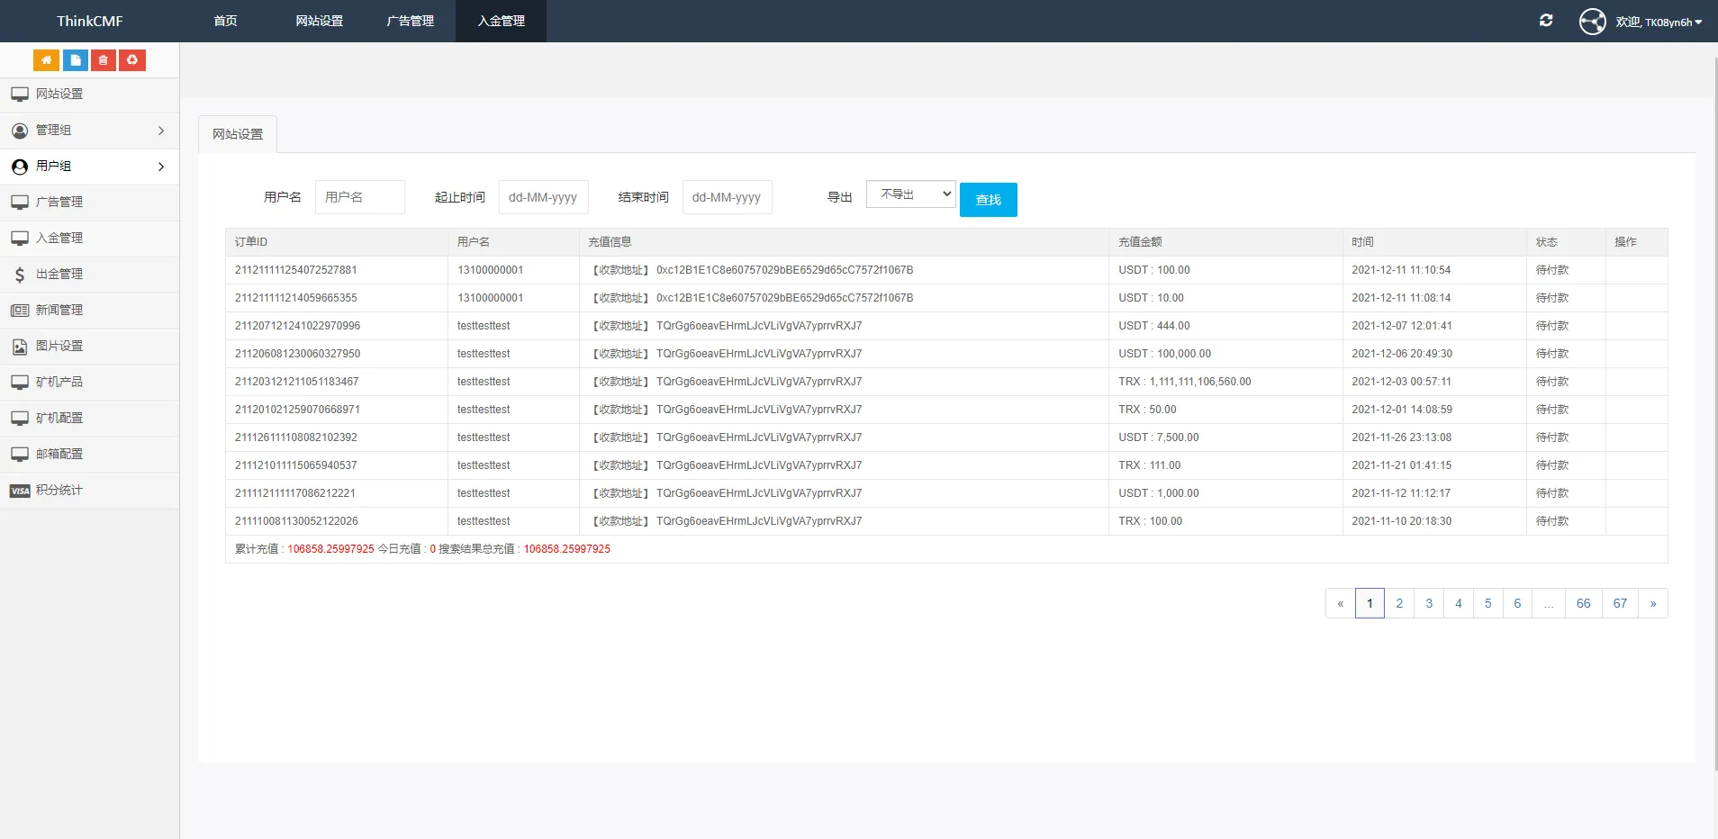
Task: Open 图片设置 in the sidebar
Action: [59, 347]
